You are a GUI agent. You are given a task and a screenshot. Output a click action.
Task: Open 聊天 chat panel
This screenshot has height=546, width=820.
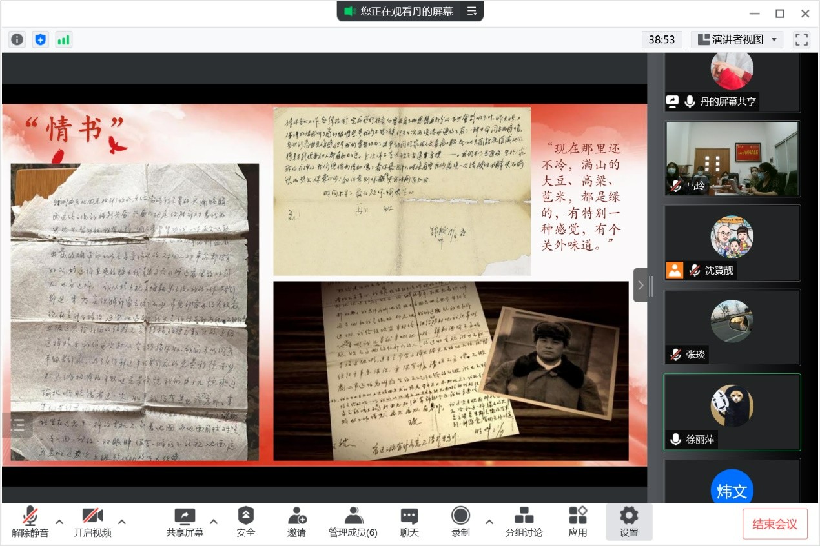pyautogui.click(x=409, y=522)
